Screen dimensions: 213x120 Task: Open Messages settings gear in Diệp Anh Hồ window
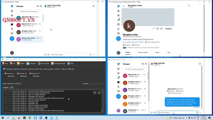tap(143, 64)
